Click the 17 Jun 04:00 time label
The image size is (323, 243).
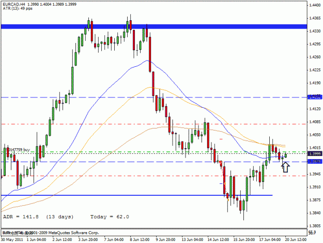270,240
